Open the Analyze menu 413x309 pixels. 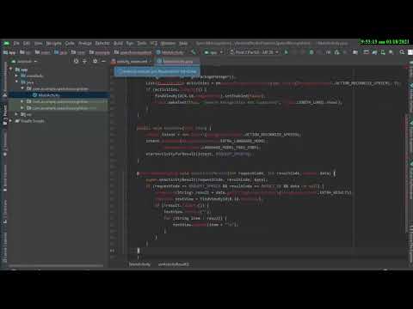[85, 43]
